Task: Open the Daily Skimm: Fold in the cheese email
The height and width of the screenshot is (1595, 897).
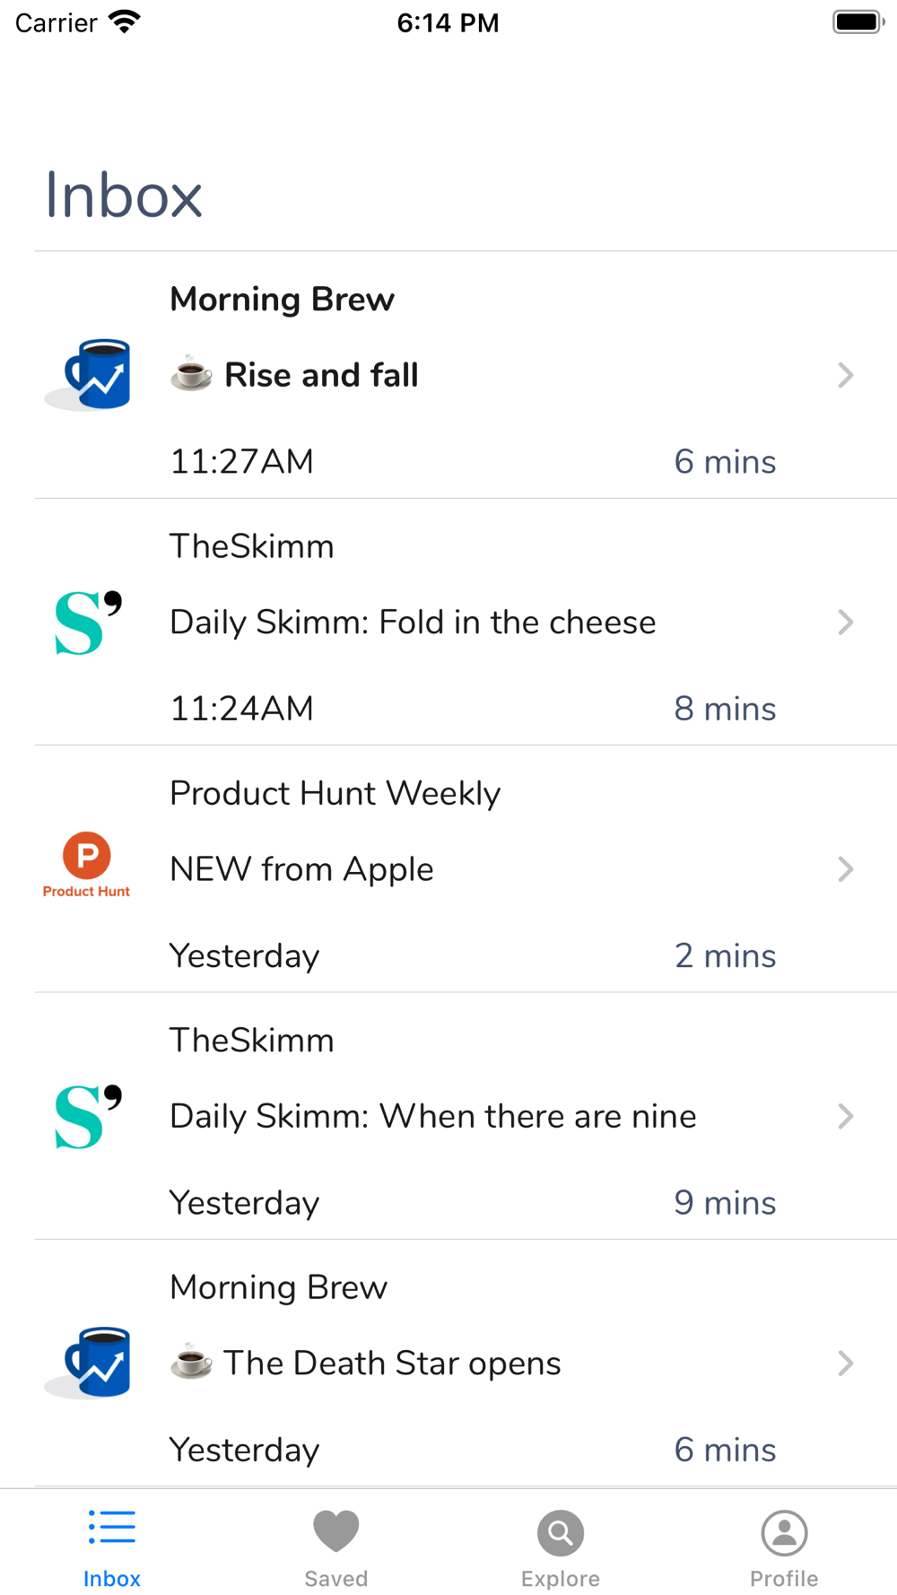Action: [x=466, y=623]
